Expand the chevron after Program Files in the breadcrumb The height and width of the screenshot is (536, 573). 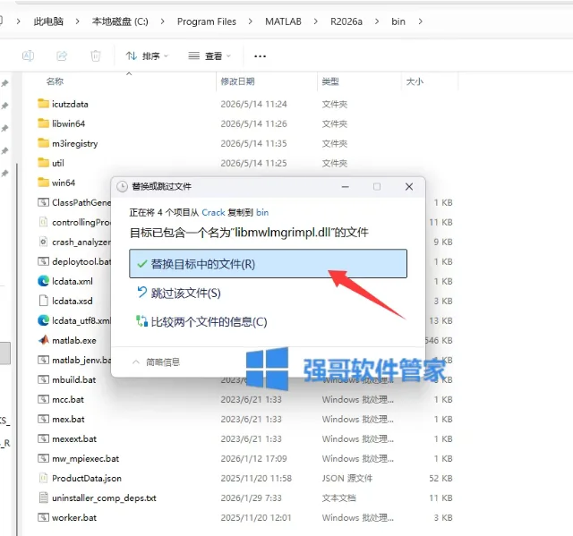(x=251, y=21)
